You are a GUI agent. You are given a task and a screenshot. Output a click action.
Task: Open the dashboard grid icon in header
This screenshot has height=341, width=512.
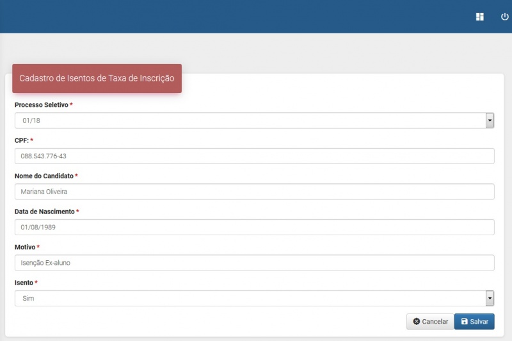click(x=480, y=17)
